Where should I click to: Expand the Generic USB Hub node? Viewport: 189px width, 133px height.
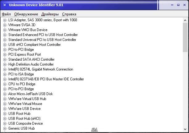tap(5, 128)
